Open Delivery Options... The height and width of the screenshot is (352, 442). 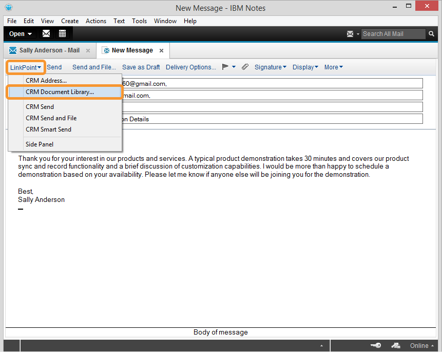[x=191, y=67]
